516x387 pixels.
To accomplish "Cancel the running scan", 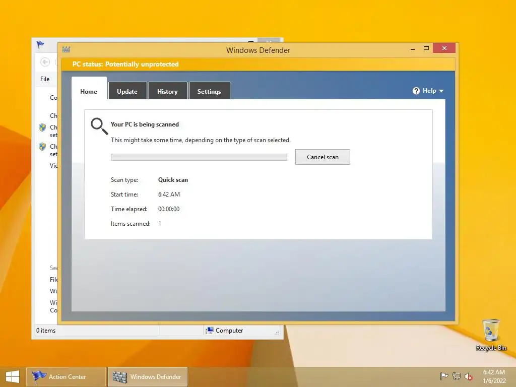I will [322, 157].
